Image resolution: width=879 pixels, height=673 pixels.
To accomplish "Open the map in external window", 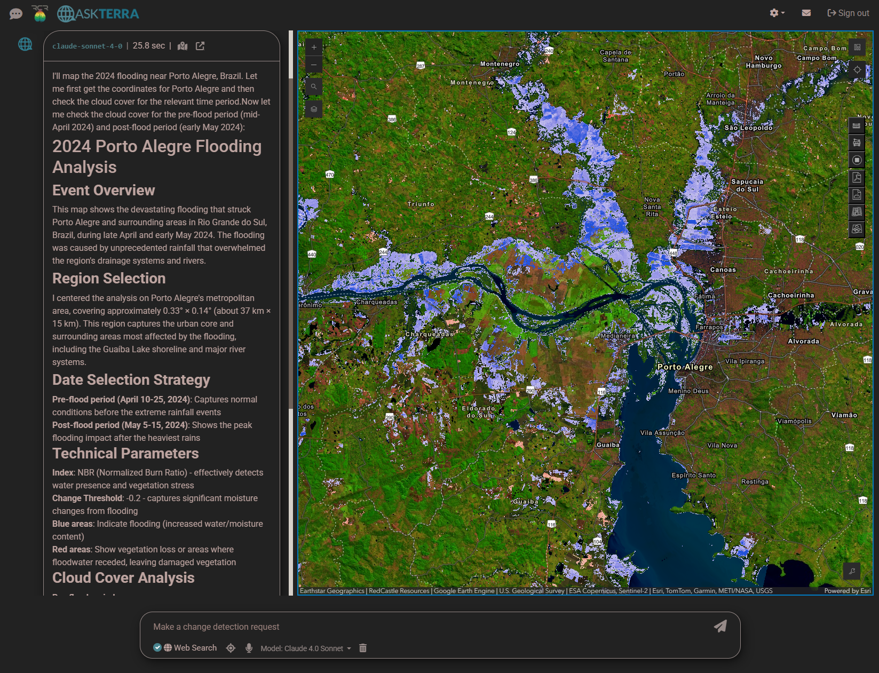I will click(200, 46).
